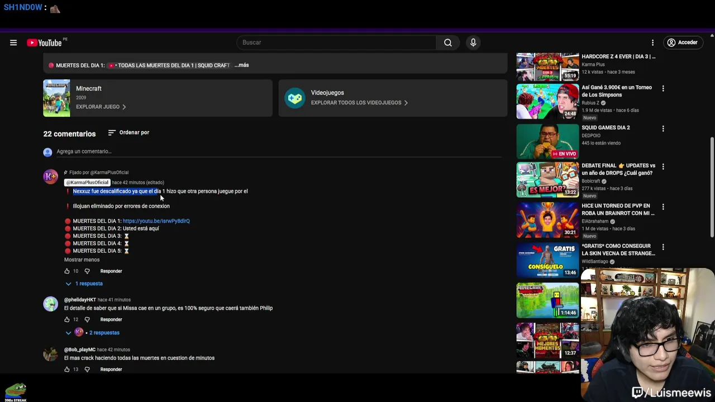Open options for HICE UN TORNEO DE PVP
Viewport: 715px width, 402px height.
(663, 207)
